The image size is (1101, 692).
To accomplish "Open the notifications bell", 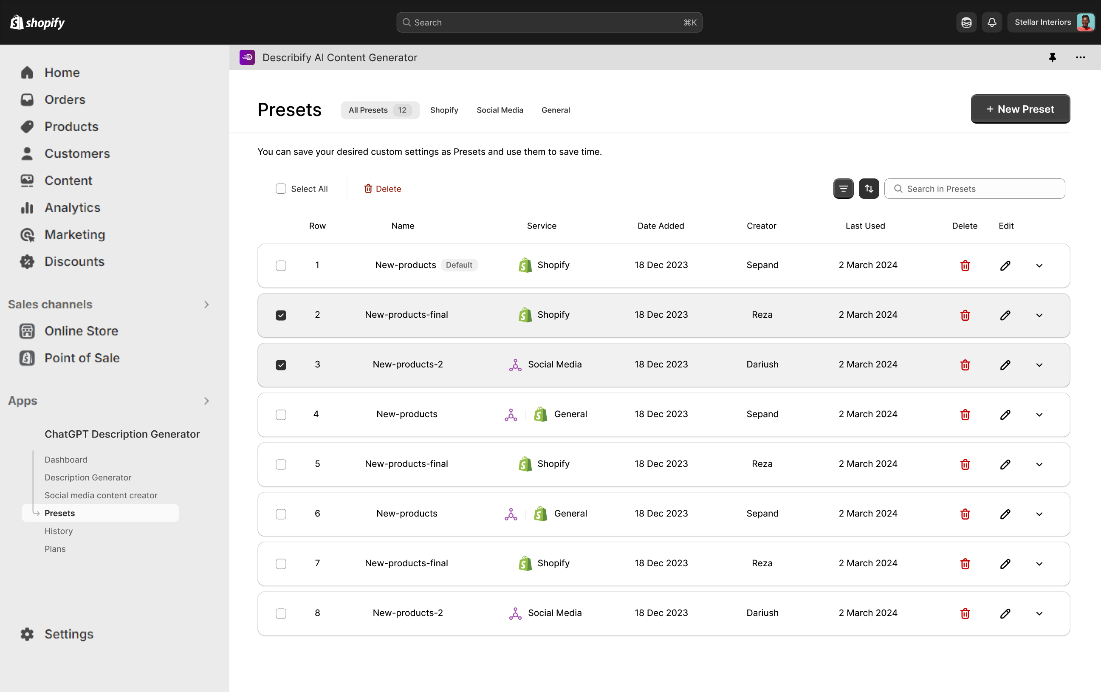I will 992,23.
